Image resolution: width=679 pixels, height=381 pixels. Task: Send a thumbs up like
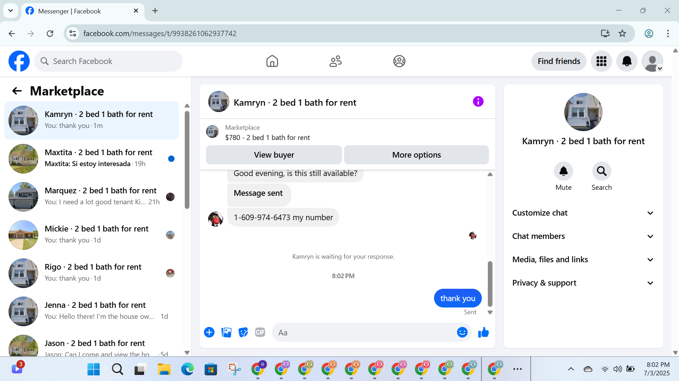(x=483, y=332)
